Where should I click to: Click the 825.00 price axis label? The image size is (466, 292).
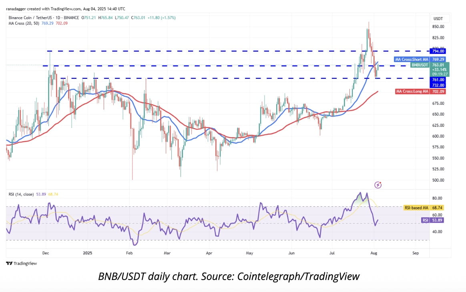(438, 38)
